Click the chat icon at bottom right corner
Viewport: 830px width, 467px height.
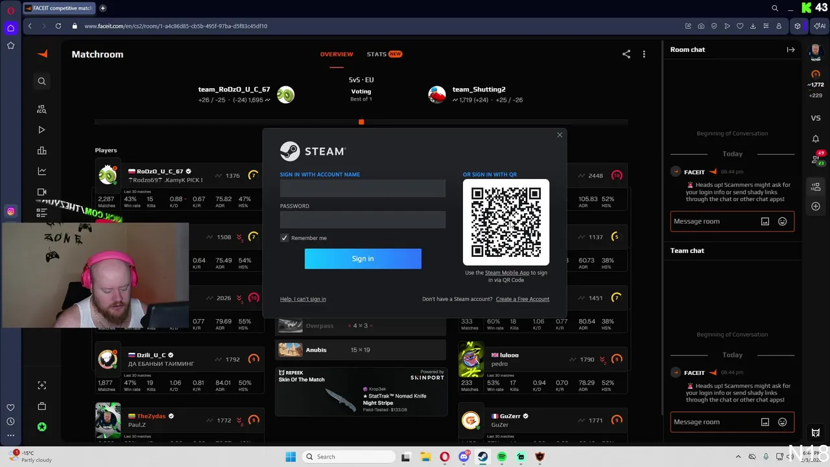(x=816, y=433)
